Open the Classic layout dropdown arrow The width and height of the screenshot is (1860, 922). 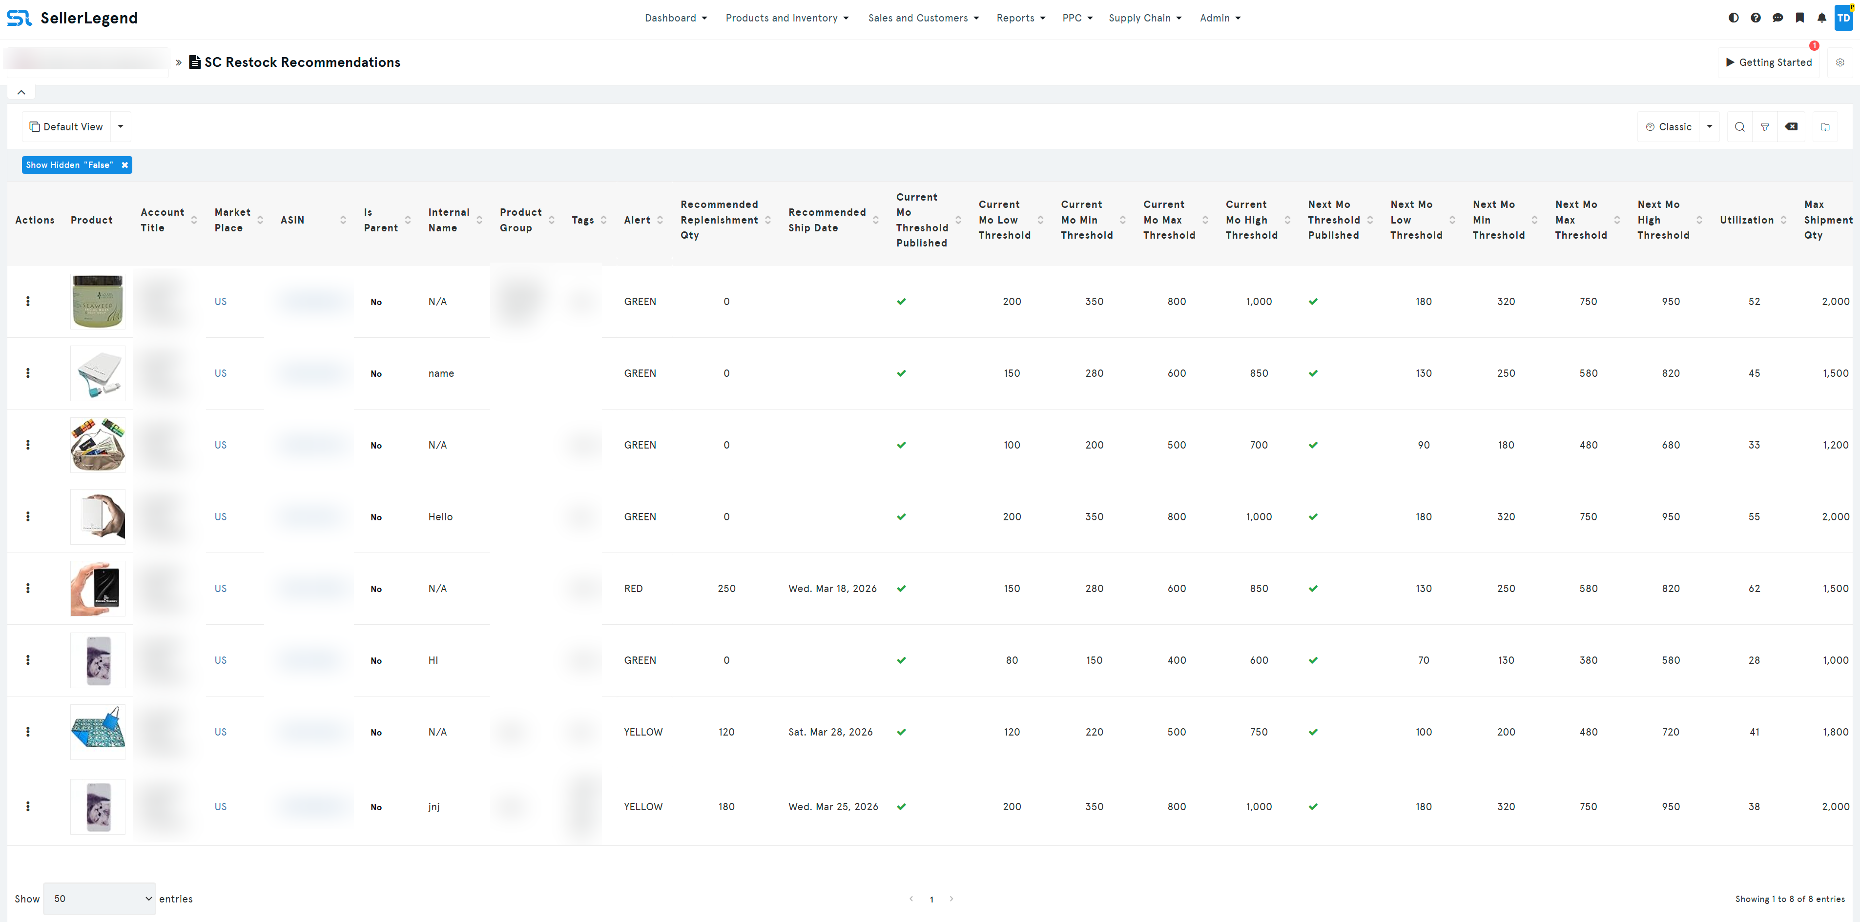tap(1709, 127)
